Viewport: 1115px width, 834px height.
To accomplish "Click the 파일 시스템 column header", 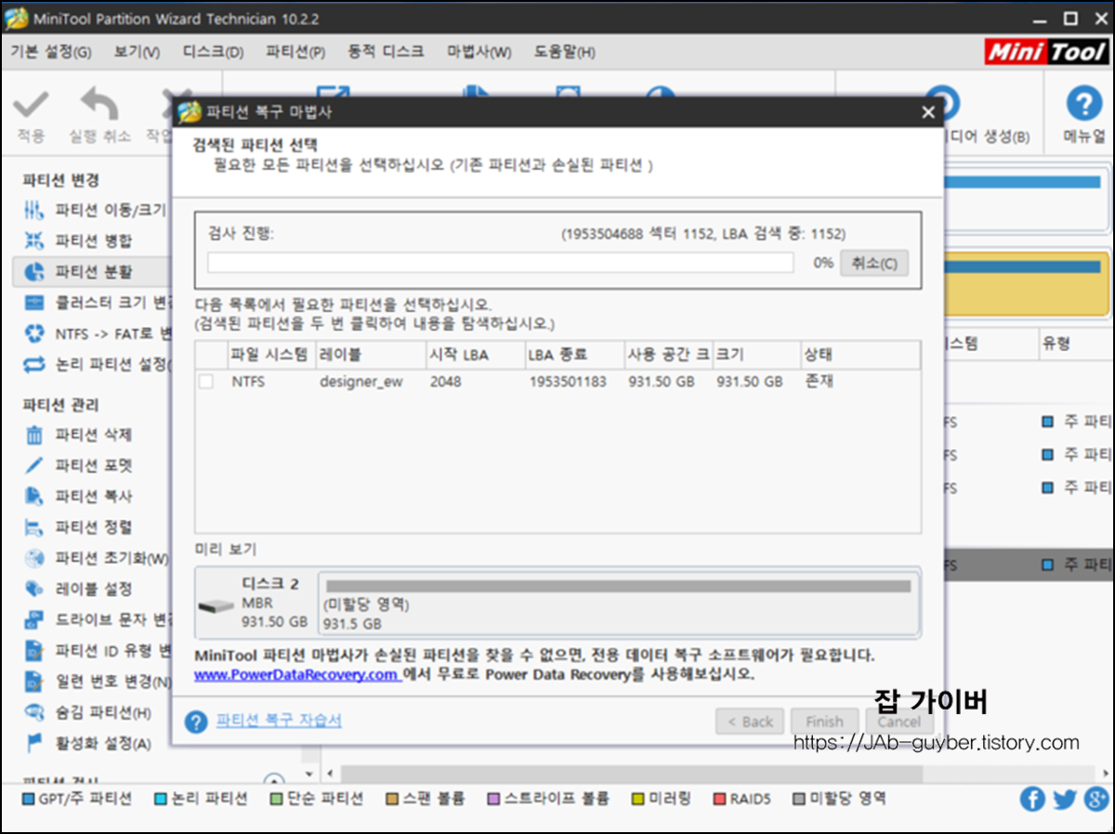I will 271,355.
